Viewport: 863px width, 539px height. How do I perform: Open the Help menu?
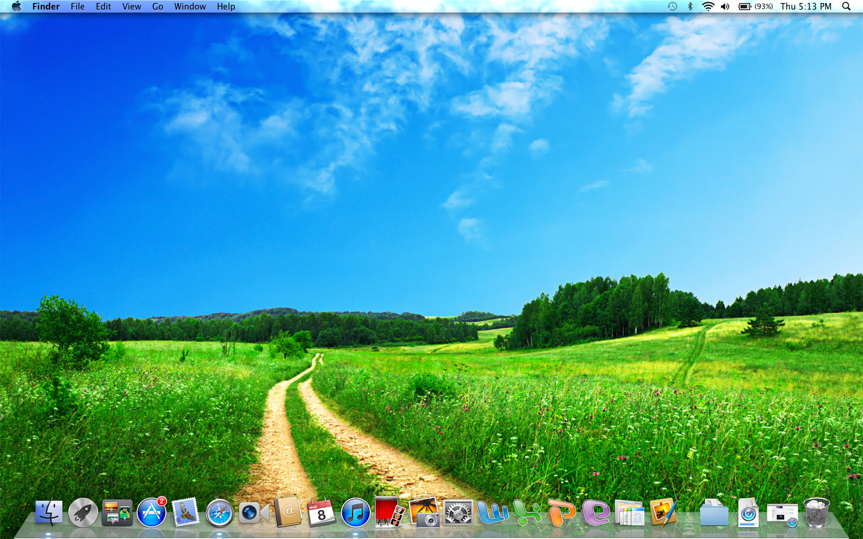(x=226, y=7)
